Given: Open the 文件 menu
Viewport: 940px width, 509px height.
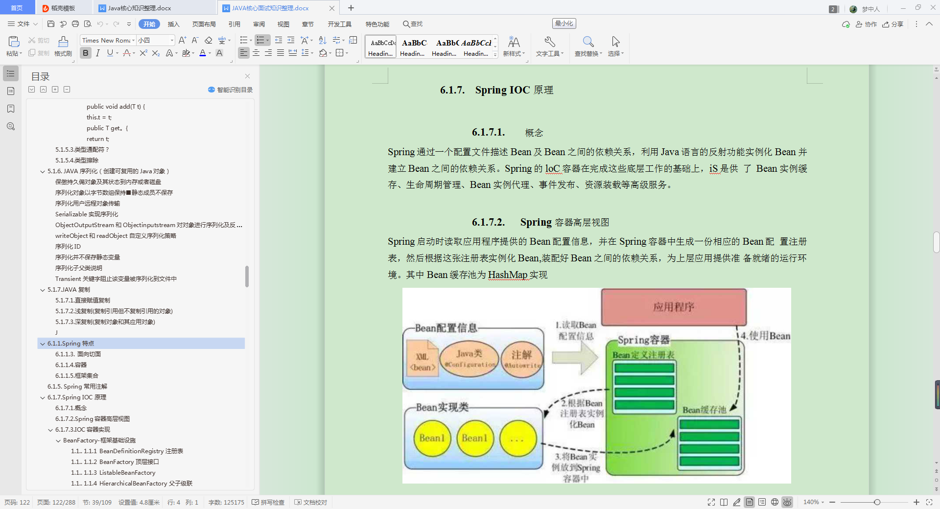Looking at the screenshot, I should [x=23, y=24].
